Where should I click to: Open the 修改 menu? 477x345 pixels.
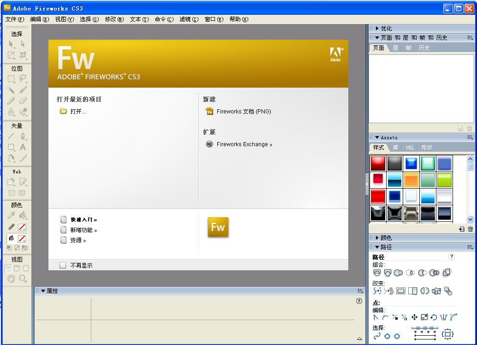114,19
